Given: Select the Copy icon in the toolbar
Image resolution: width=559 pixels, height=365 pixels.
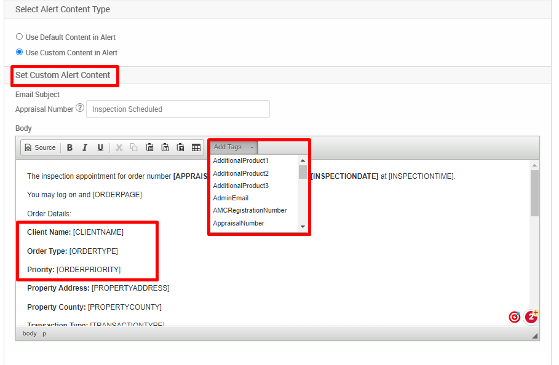Looking at the screenshot, I should [x=134, y=147].
